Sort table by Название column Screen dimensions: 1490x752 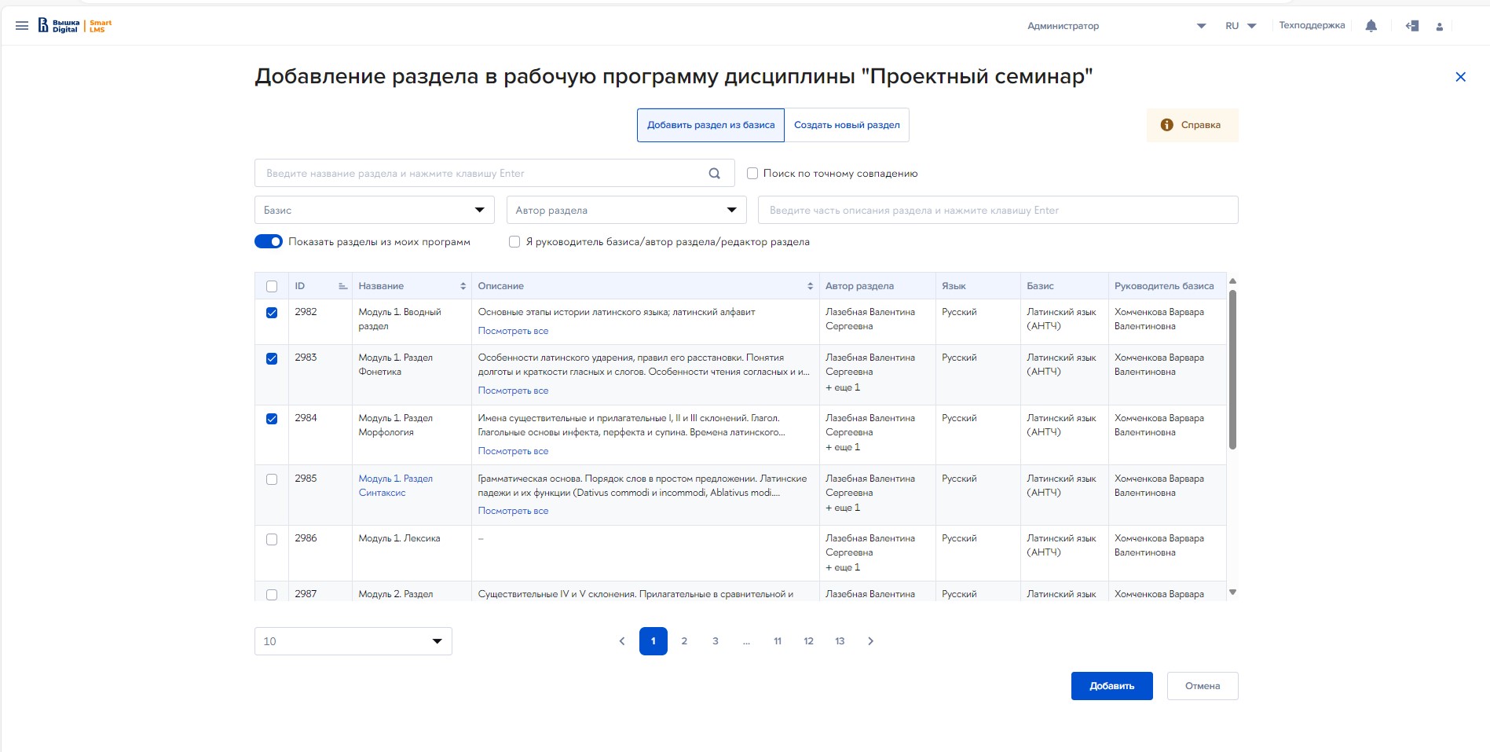[463, 286]
